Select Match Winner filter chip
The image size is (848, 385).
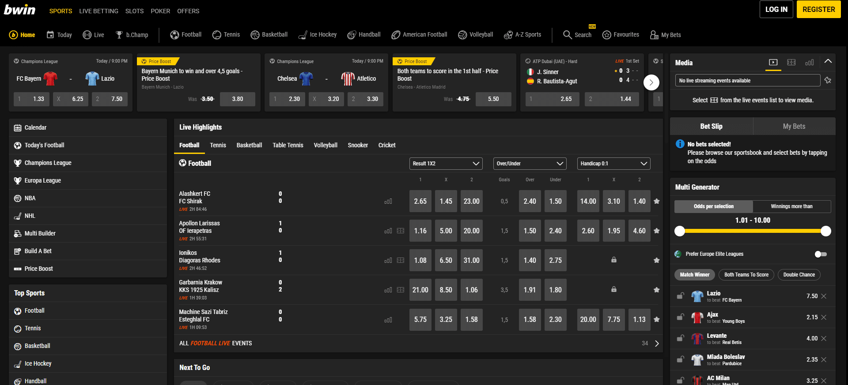[695, 275]
